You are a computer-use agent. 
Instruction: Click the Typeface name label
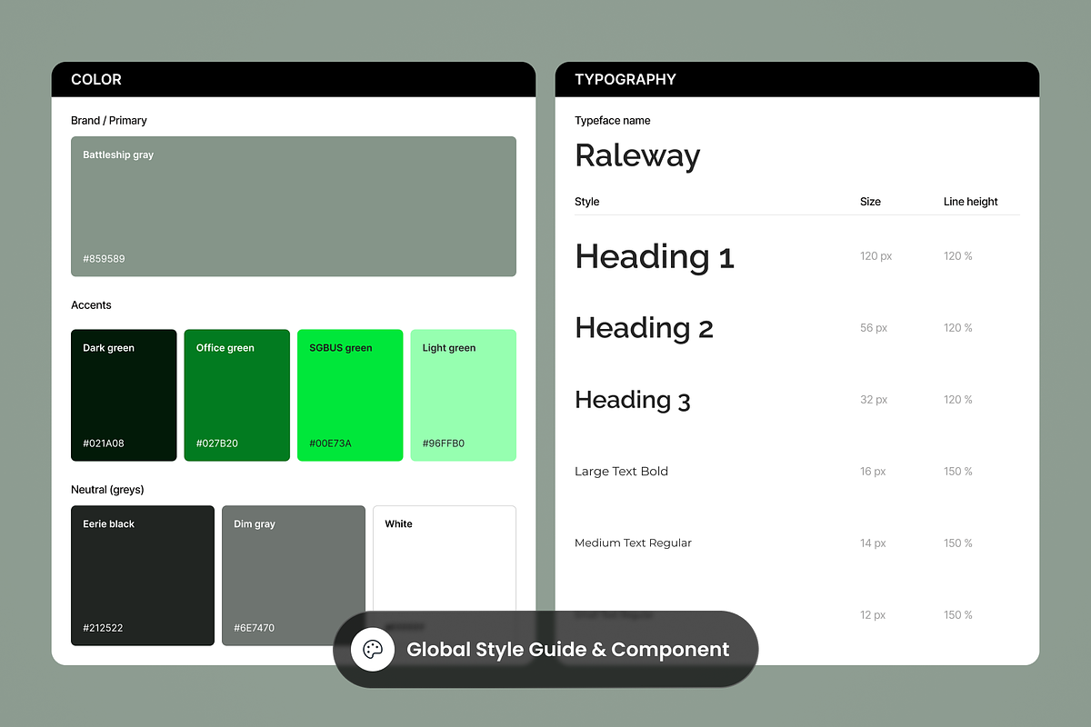click(x=613, y=120)
